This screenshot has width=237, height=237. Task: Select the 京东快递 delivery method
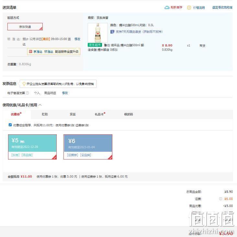pos(25,26)
